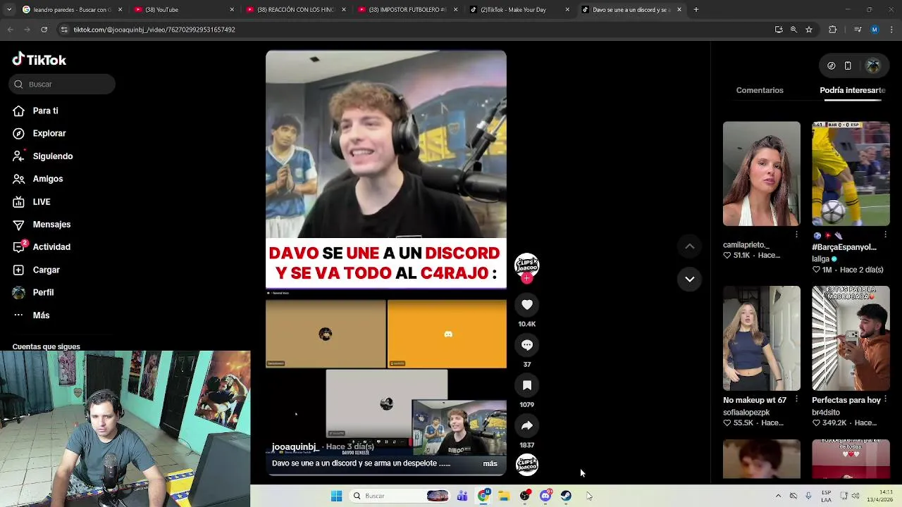Viewport: 902px width, 507px height.
Task: Open laliga profile link
Action: 820,259
